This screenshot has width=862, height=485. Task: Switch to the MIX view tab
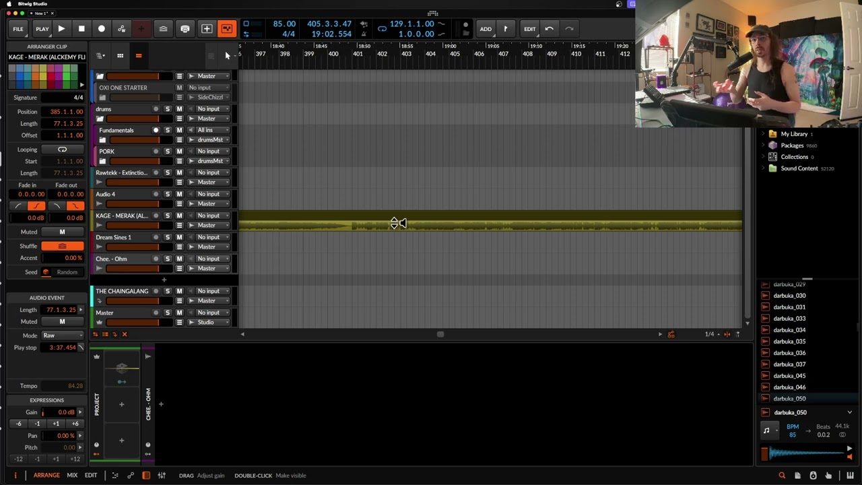tap(72, 476)
